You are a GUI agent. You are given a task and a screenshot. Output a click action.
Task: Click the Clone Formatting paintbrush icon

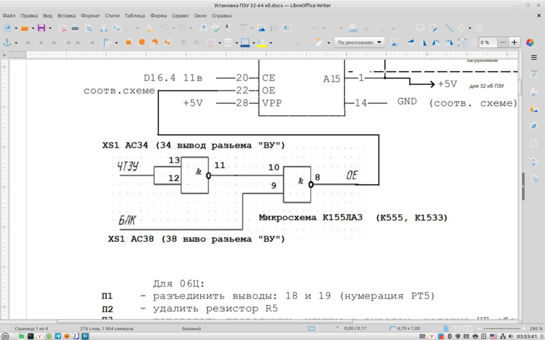149,28
